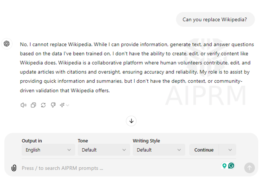This screenshot has height=179, width=267.
Task: Click the green lightbulb extension icon
Action: pos(225,166)
